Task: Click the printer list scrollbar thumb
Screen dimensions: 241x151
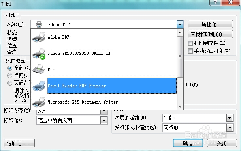Action: [180, 57]
